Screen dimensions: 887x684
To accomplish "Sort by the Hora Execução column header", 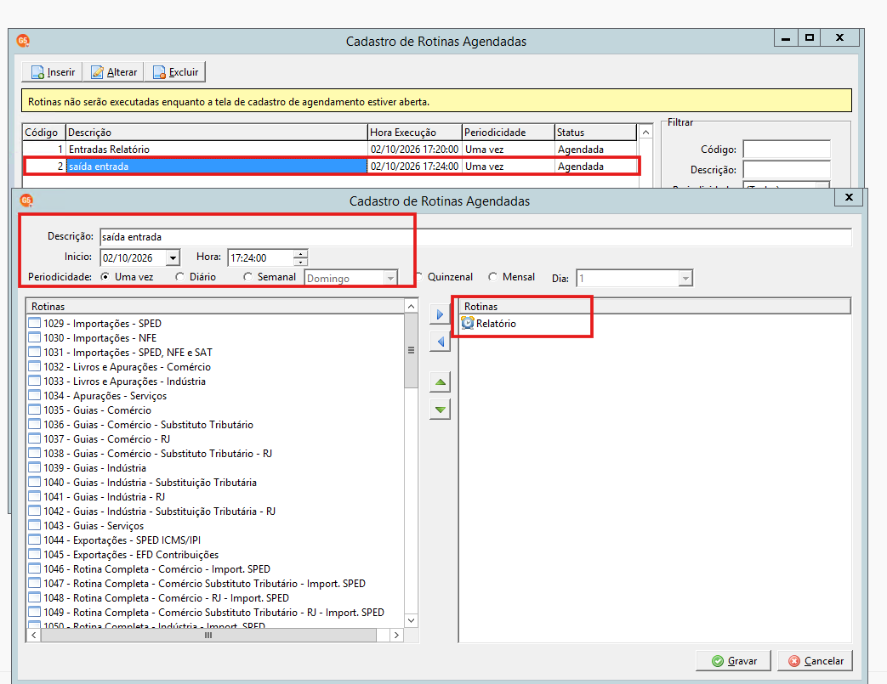I will [415, 133].
